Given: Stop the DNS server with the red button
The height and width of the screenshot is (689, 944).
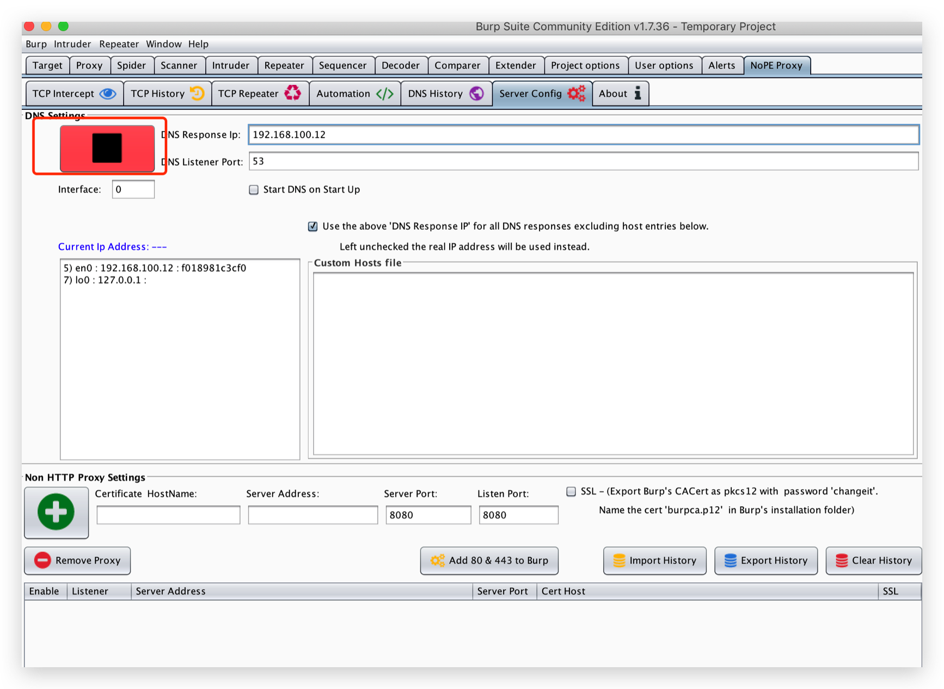Looking at the screenshot, I should click(107, 148).
